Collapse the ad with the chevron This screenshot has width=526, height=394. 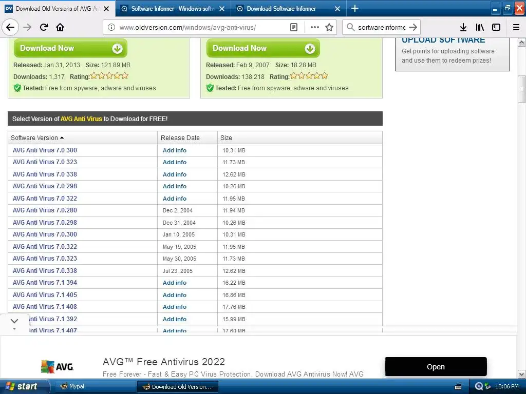click(14, 321)
